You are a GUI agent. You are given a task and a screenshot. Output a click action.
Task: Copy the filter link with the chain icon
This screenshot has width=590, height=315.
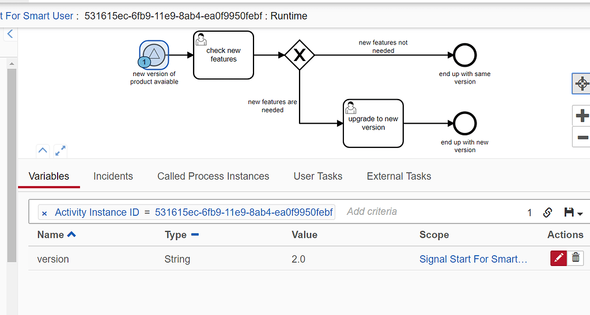point(548,212)
